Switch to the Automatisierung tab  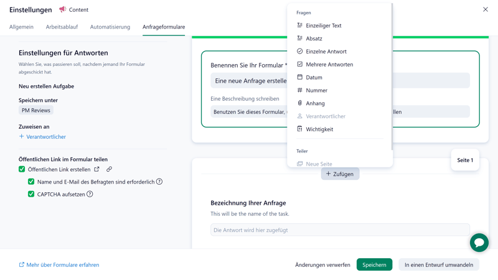pos(110,27)
